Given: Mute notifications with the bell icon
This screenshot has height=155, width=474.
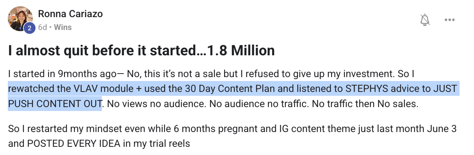Looking at the screenshot, I should tap(425, 20).
